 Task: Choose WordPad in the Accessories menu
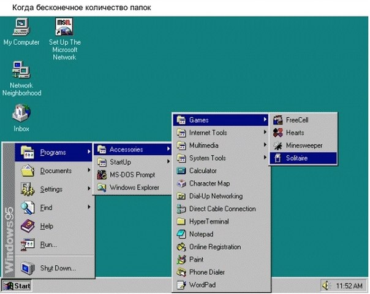pos(202,285)
